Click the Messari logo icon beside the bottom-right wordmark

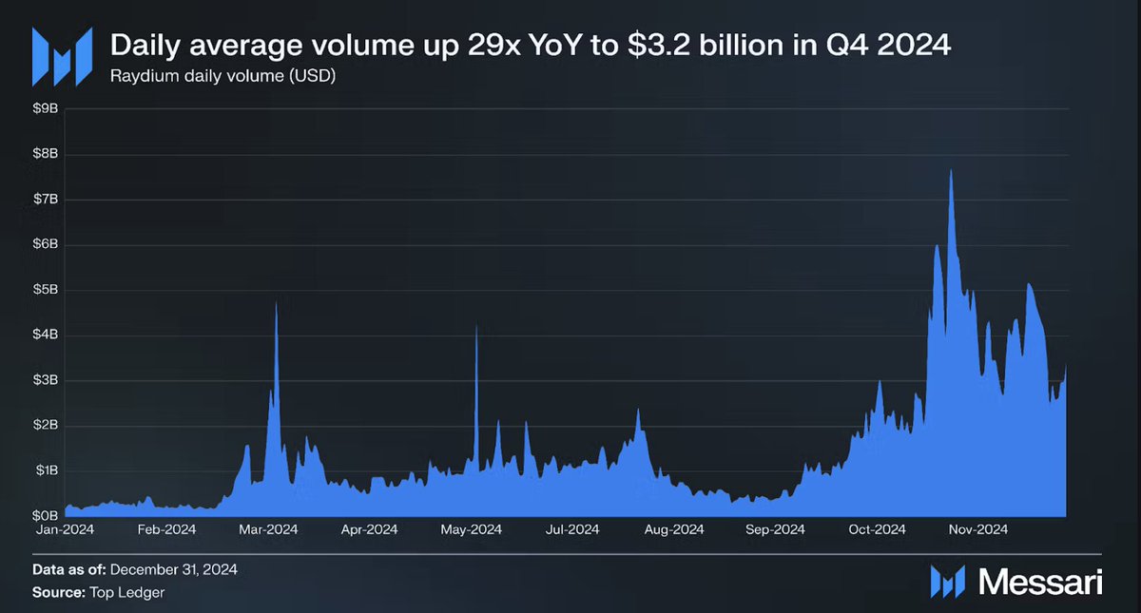[x=947, y=581]
